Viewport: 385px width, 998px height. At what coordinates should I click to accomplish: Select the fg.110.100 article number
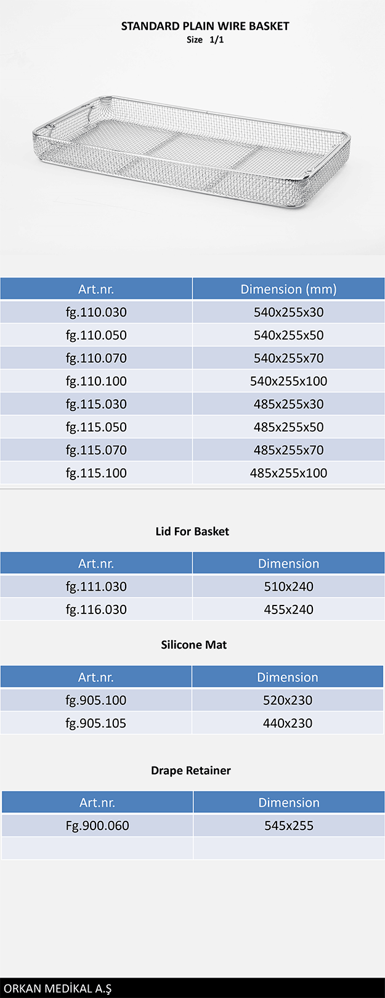(96, 381)
